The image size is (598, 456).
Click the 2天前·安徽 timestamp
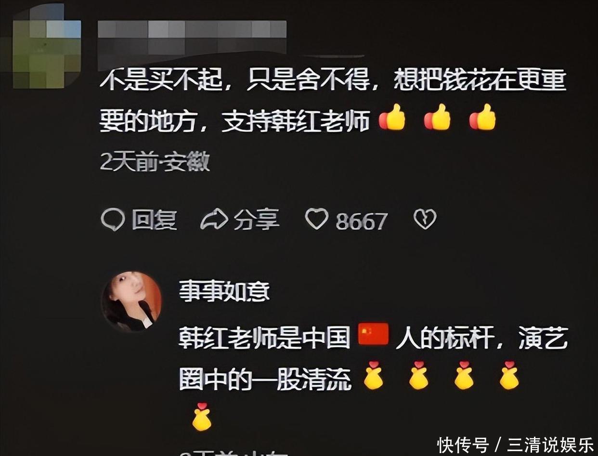pos(155,162)
